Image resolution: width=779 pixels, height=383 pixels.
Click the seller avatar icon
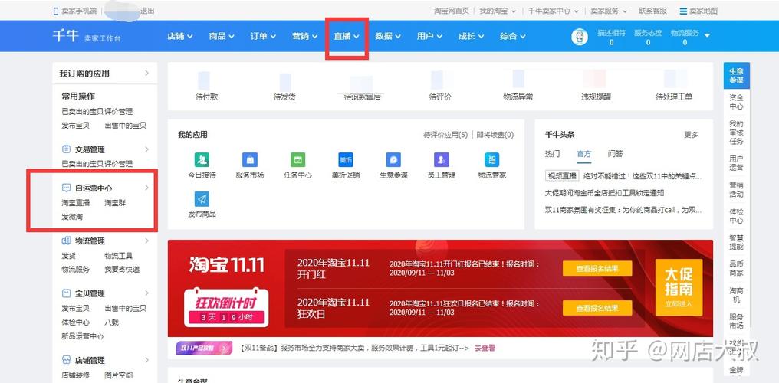coord(580,38)
